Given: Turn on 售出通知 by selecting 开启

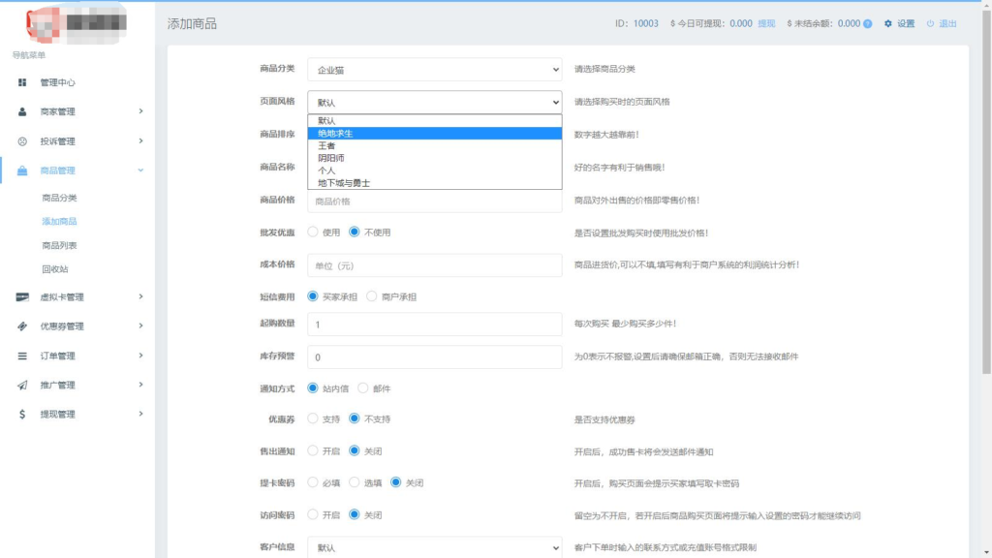Looking at the screenshot, I should 314,449.
